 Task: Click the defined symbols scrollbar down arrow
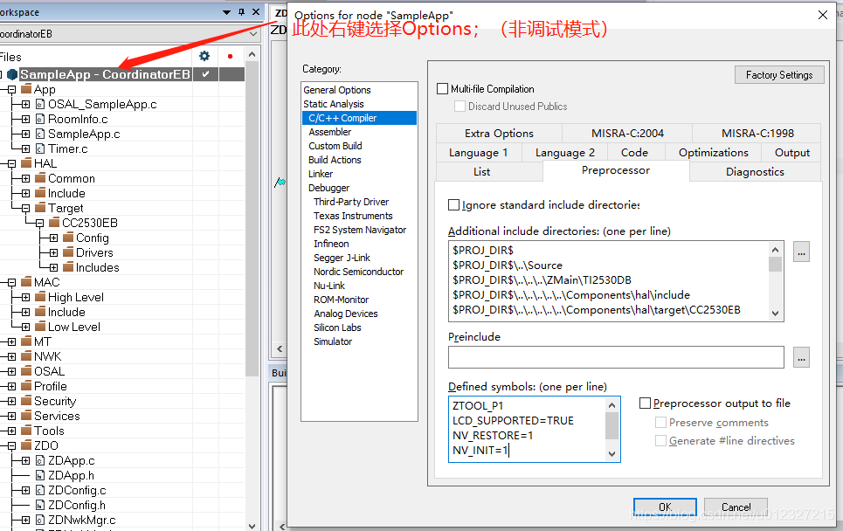[612, 453]
